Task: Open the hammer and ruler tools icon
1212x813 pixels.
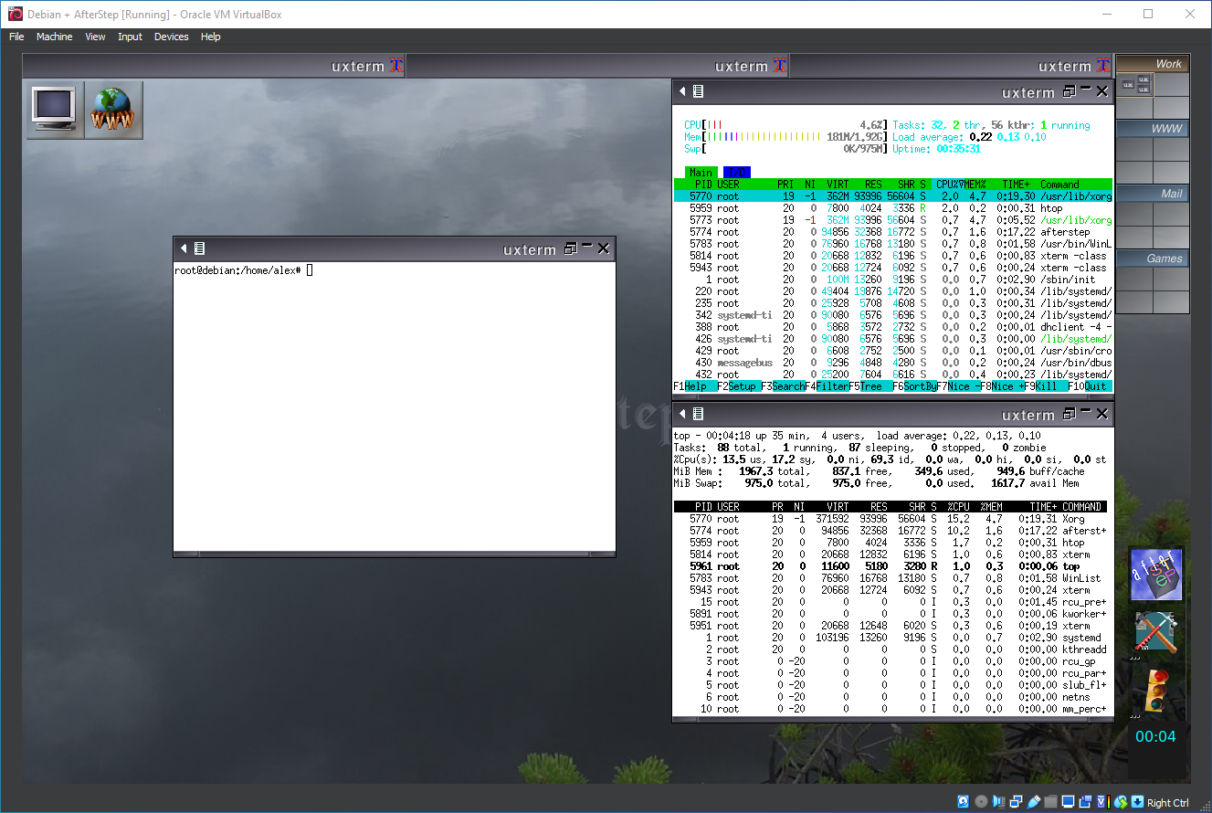Action: pyautogui.click(x=1155, y=632)
